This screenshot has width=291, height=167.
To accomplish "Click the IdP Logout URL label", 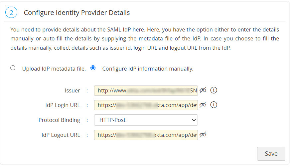I will 61,135.
